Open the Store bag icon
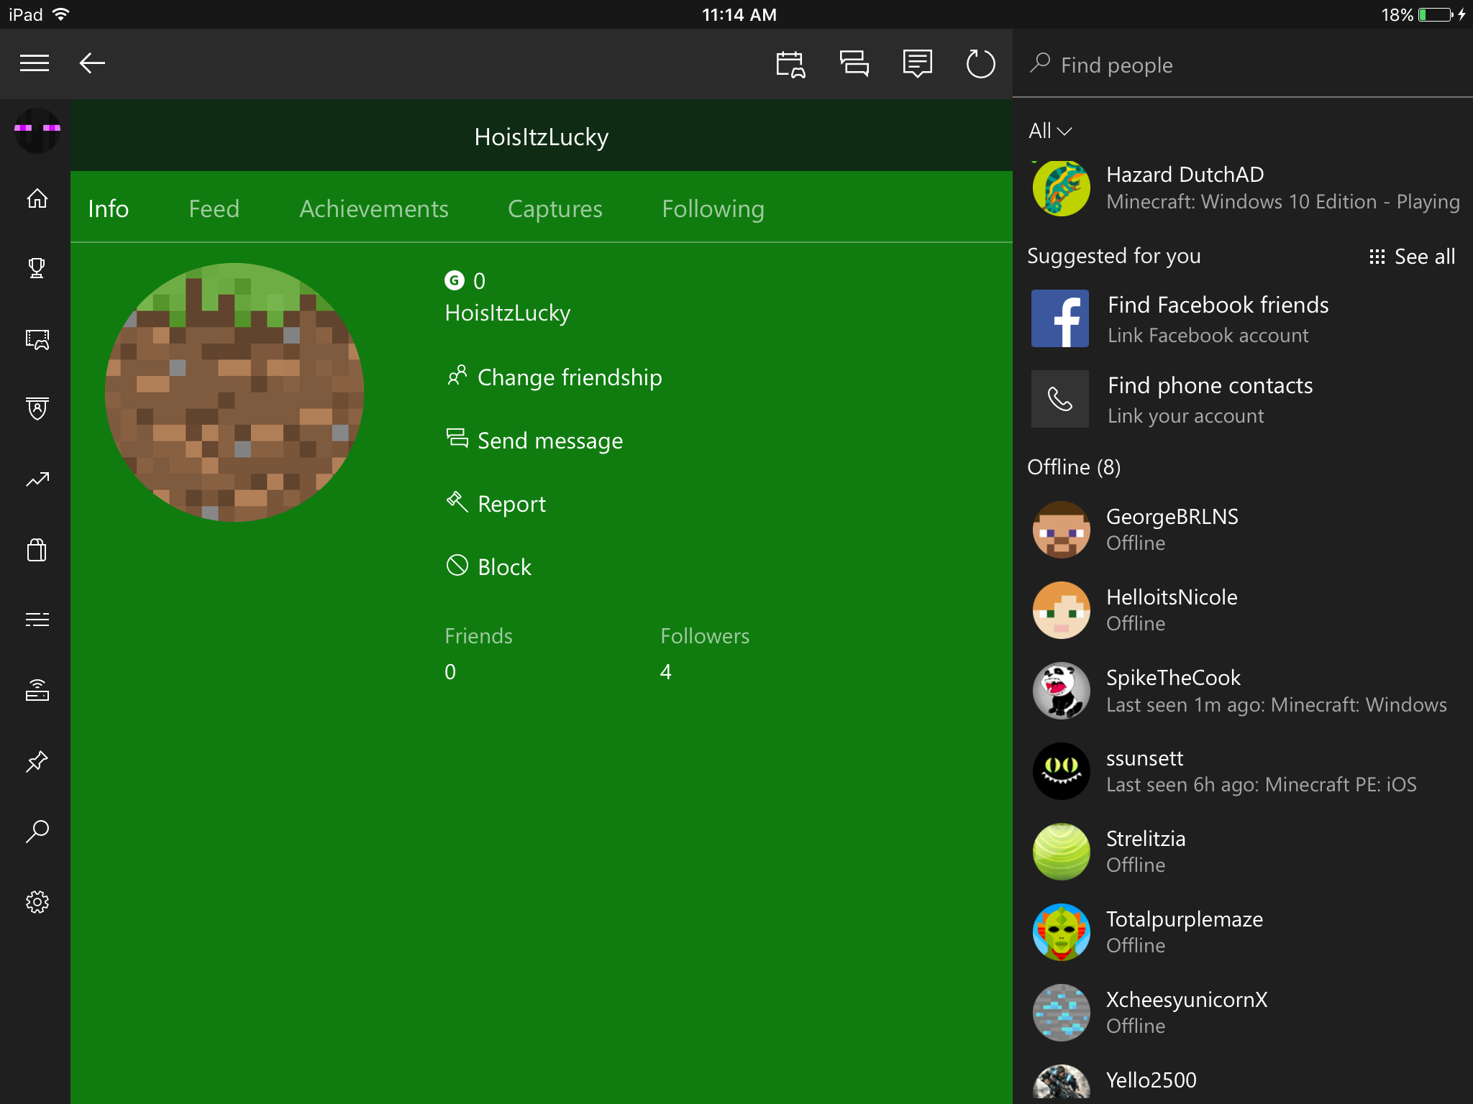Screen dimensions: 1473x1104 click(x=37, y=550)
